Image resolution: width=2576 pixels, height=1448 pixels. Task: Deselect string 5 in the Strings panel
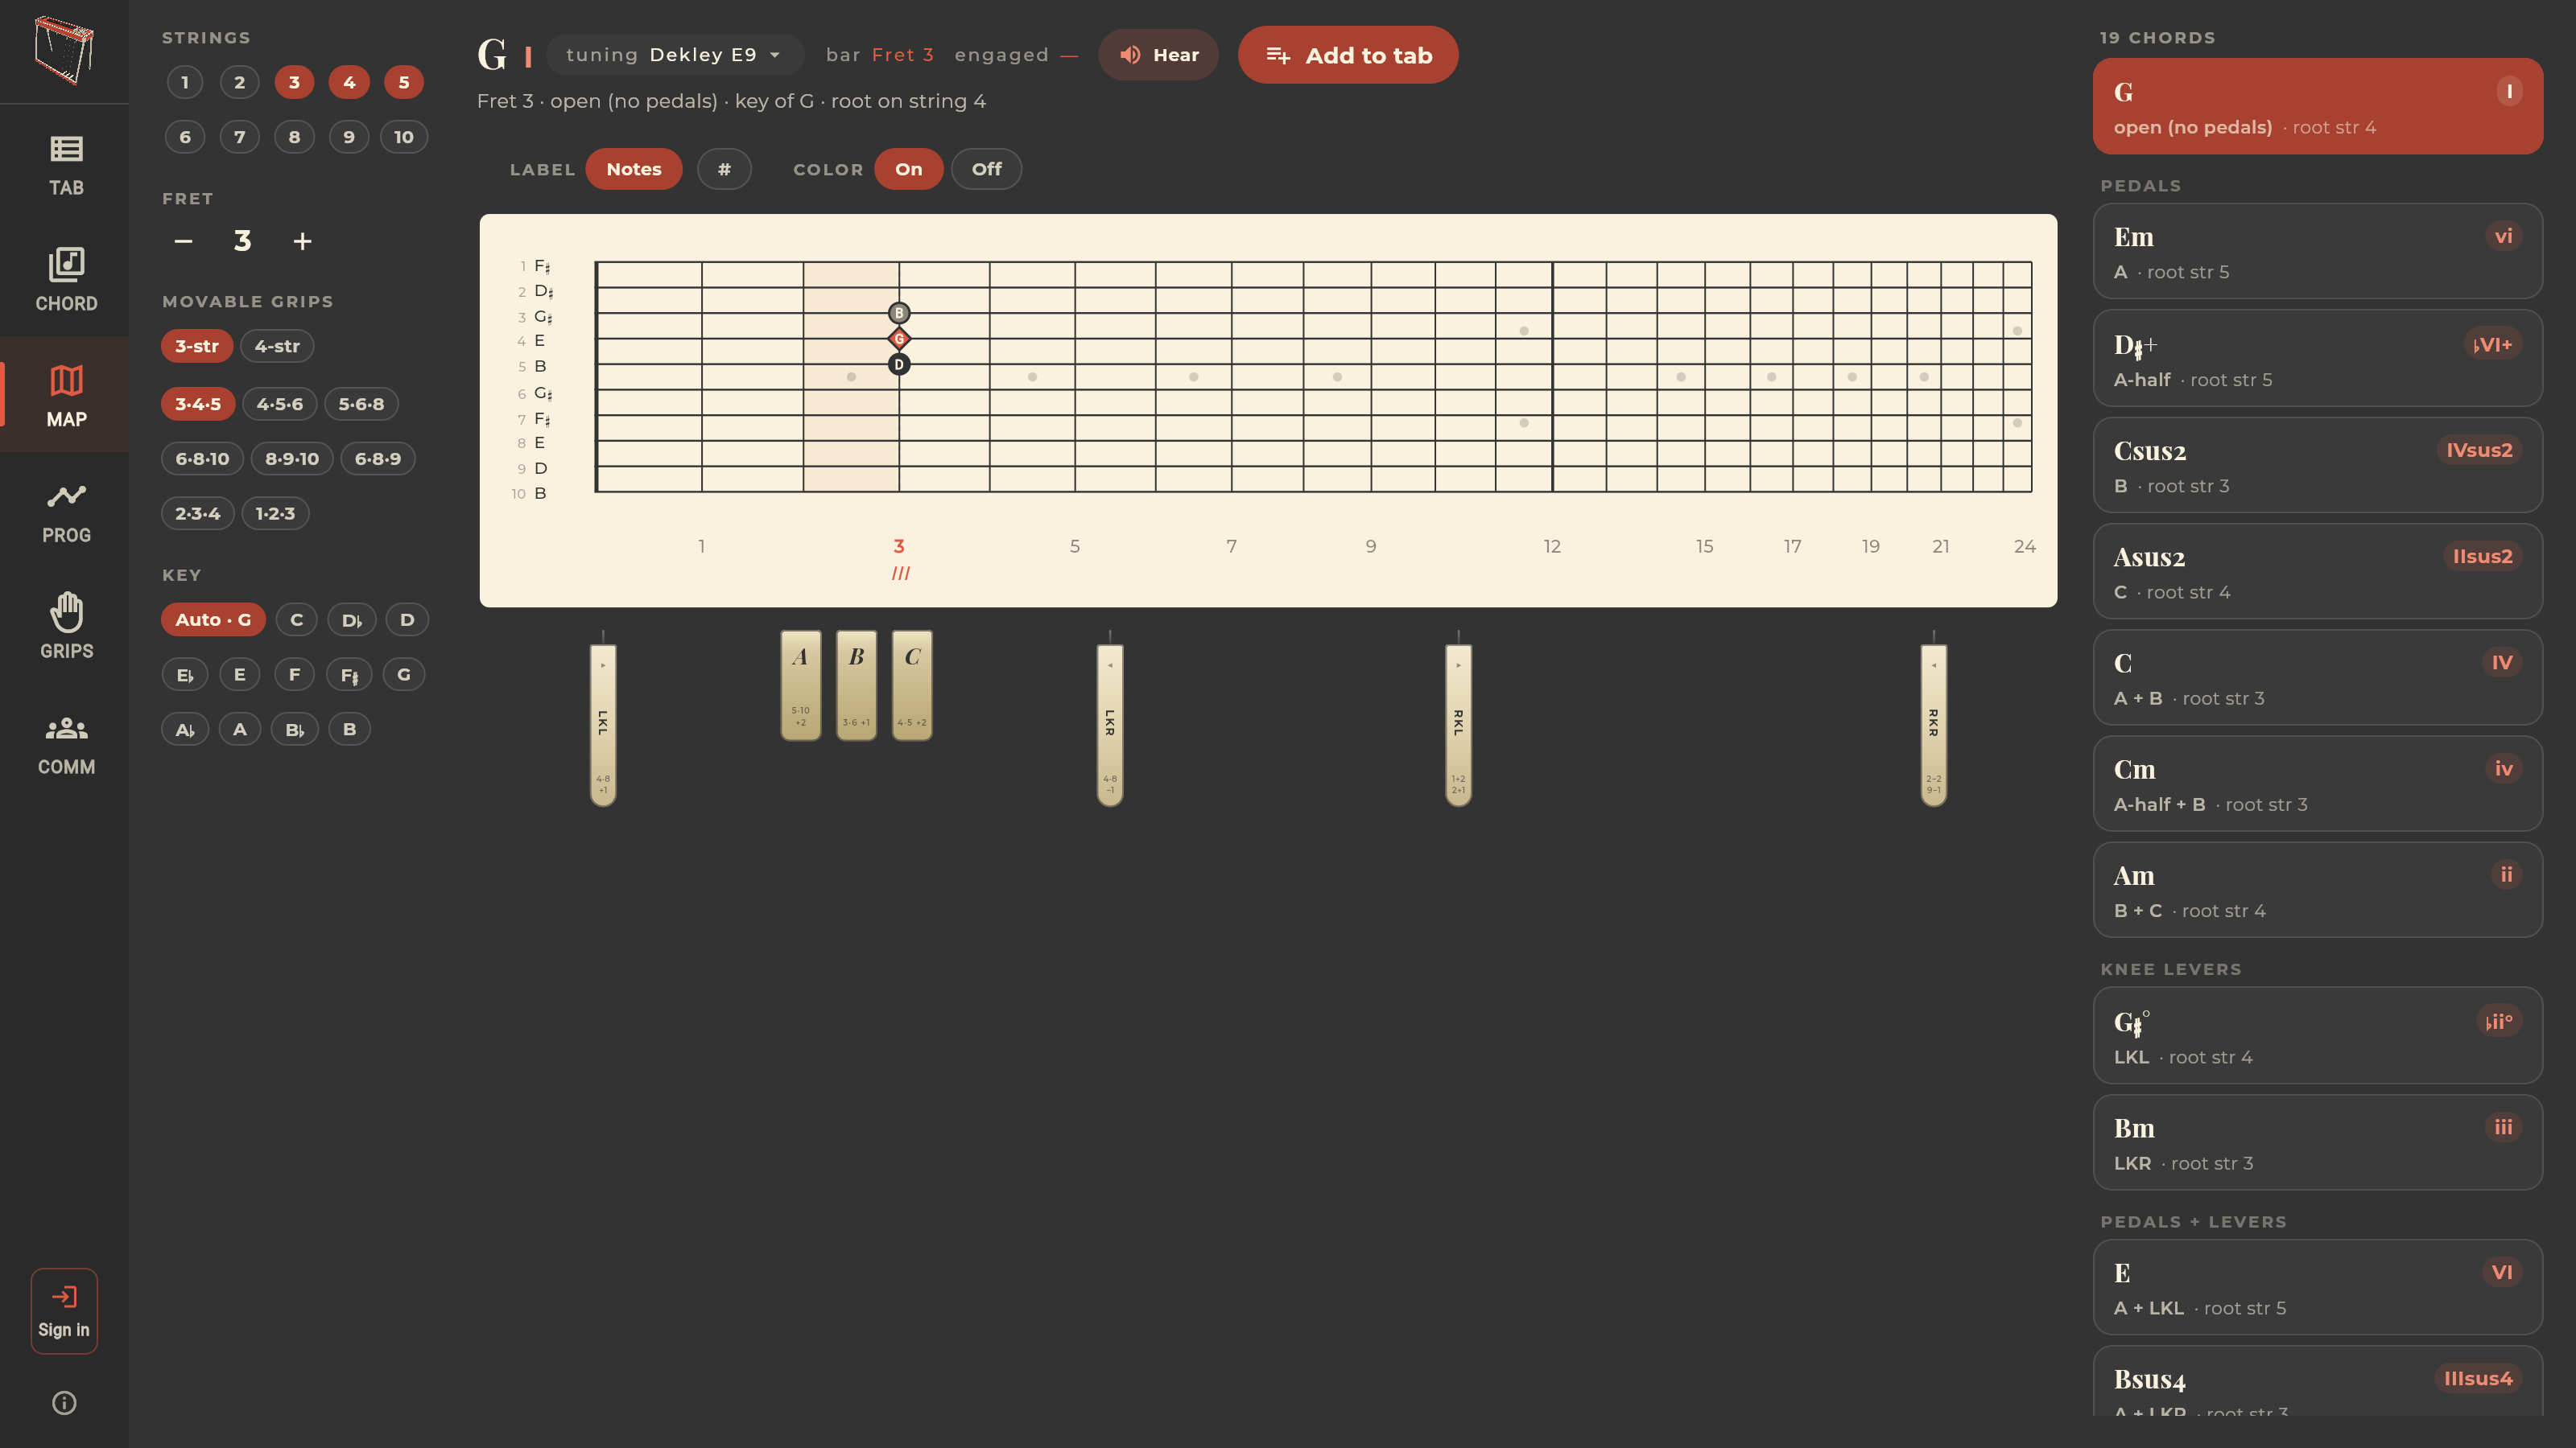[404, 82]
